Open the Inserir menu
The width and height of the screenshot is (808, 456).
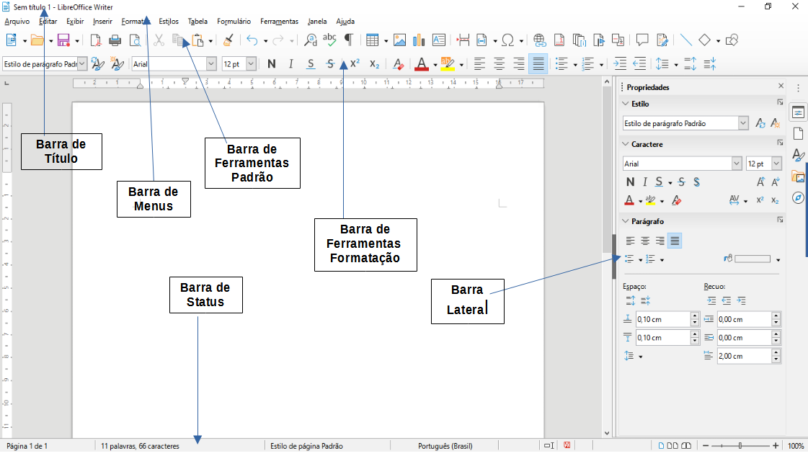coord(102,21)
